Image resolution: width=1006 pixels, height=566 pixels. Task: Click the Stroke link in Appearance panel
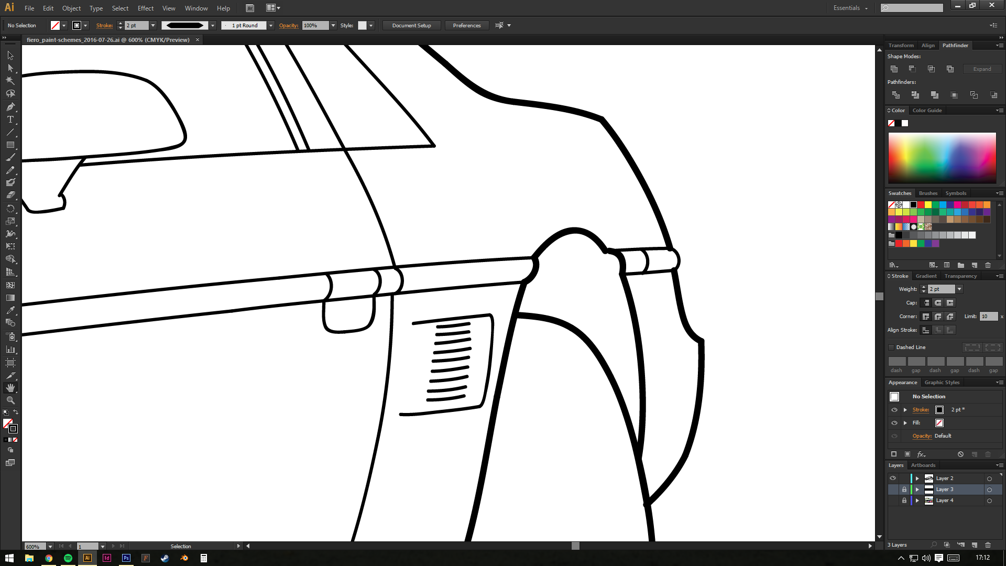pos(921,410)
